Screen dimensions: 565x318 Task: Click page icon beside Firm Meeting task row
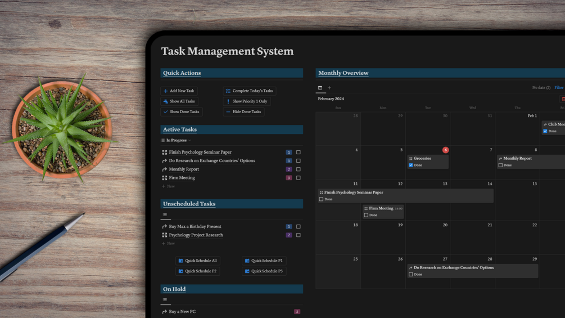pyautogui.click(x=164, y=178)
